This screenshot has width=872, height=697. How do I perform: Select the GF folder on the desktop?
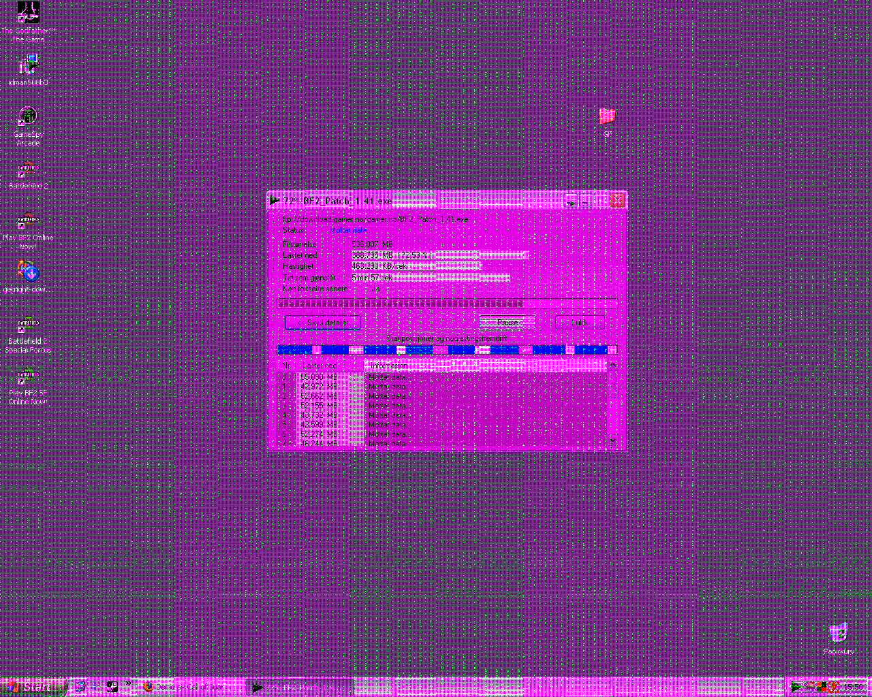pos(607,122)
